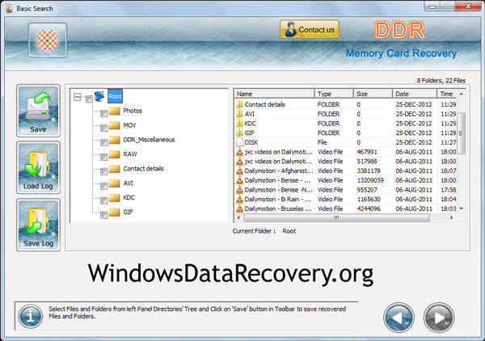485x341 pixels.
Task: Click the file list scroll-up arrow
Action: [x=462, y=94]
